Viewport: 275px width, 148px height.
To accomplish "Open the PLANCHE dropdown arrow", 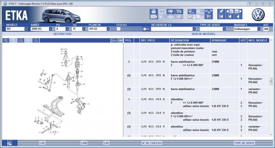I will [x=108, y=29].
